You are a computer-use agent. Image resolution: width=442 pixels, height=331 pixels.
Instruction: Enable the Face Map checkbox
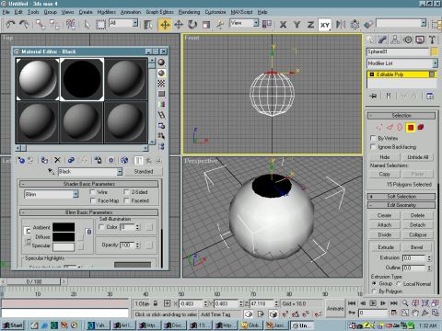(92, 200)
